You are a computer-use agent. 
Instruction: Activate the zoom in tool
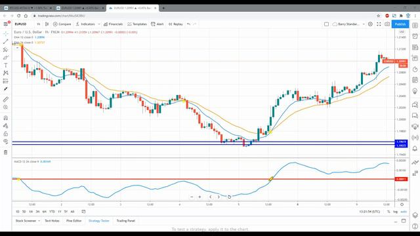point(6,108)
